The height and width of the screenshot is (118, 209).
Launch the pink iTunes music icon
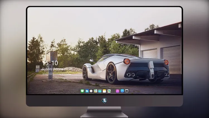click(x=117, y=91)
